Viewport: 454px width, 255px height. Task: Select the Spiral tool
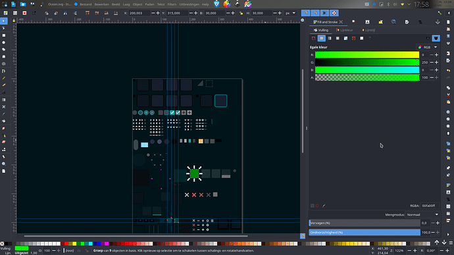pos(3,64)
